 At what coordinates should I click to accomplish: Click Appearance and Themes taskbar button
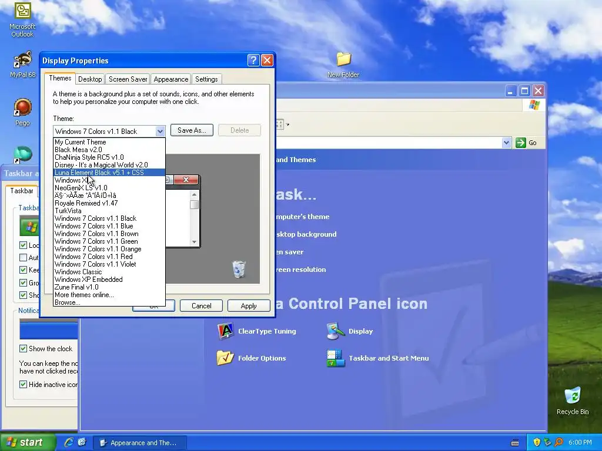(140, 443)
